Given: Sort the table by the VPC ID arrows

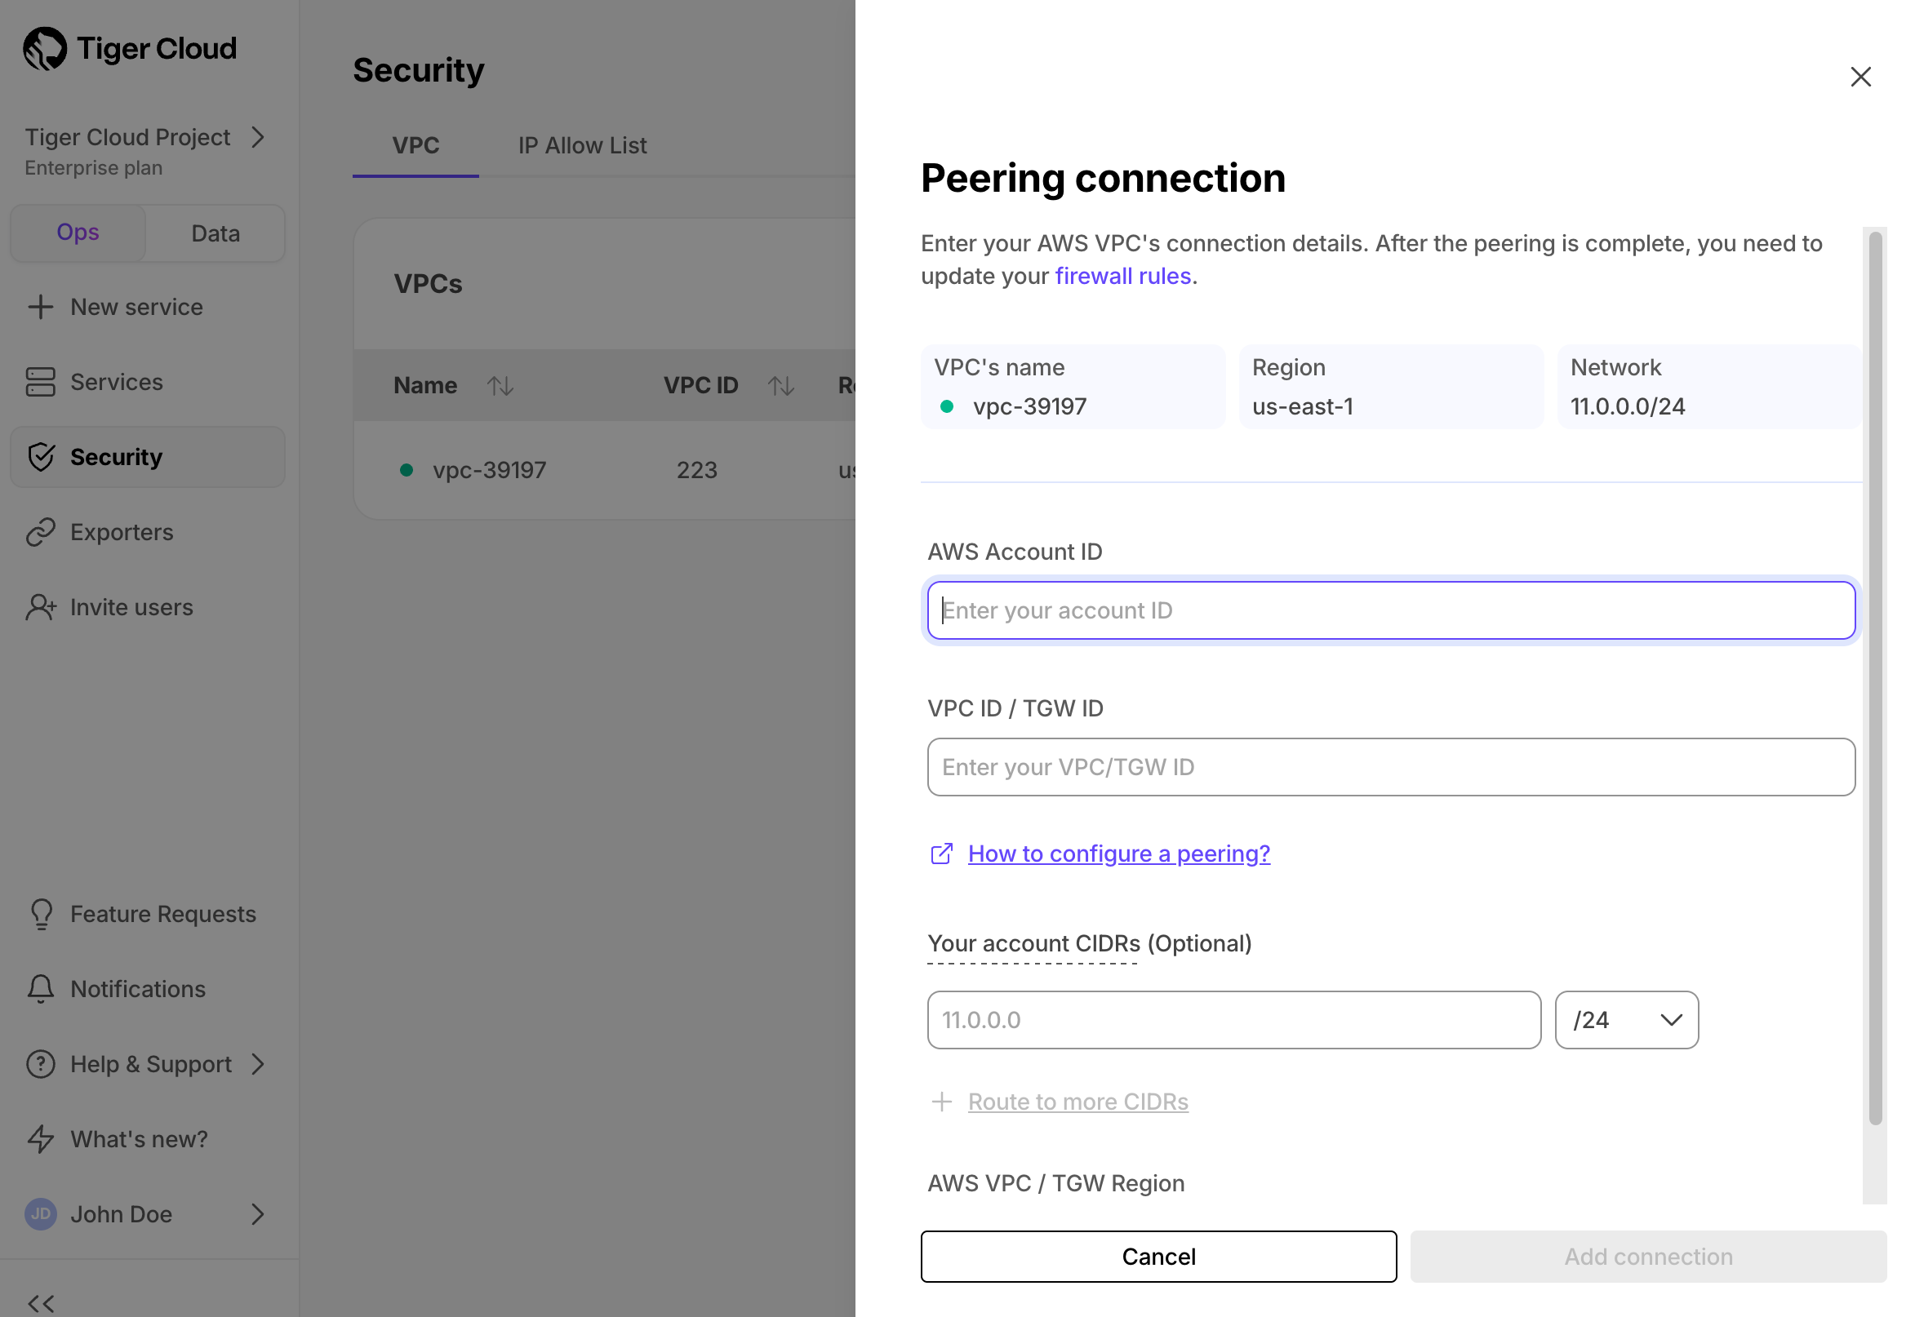Looking at the screenshot, I should [781, 385].
